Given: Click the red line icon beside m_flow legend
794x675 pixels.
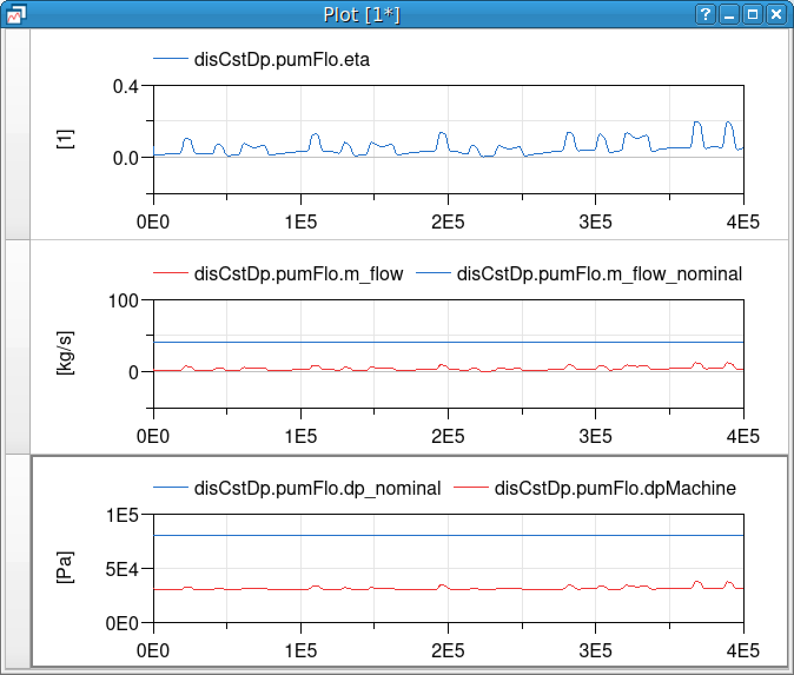Looking at the screenshot, I should pos(170,273).
